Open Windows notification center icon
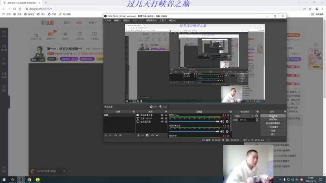 tap(320, 180)
